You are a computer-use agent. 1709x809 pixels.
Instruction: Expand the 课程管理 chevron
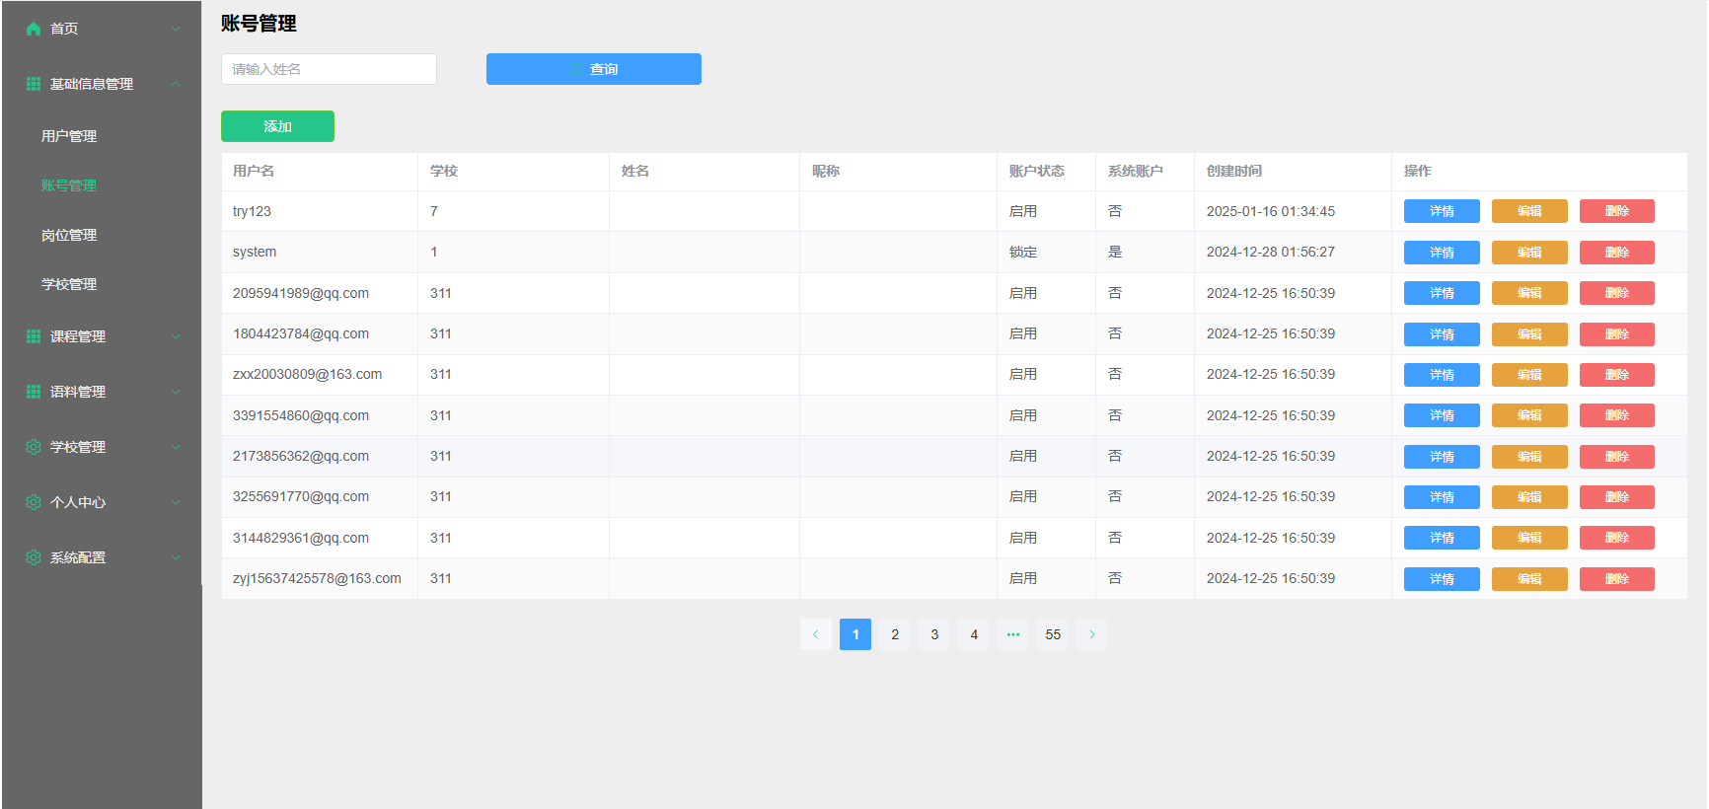(x=176, y=336)
